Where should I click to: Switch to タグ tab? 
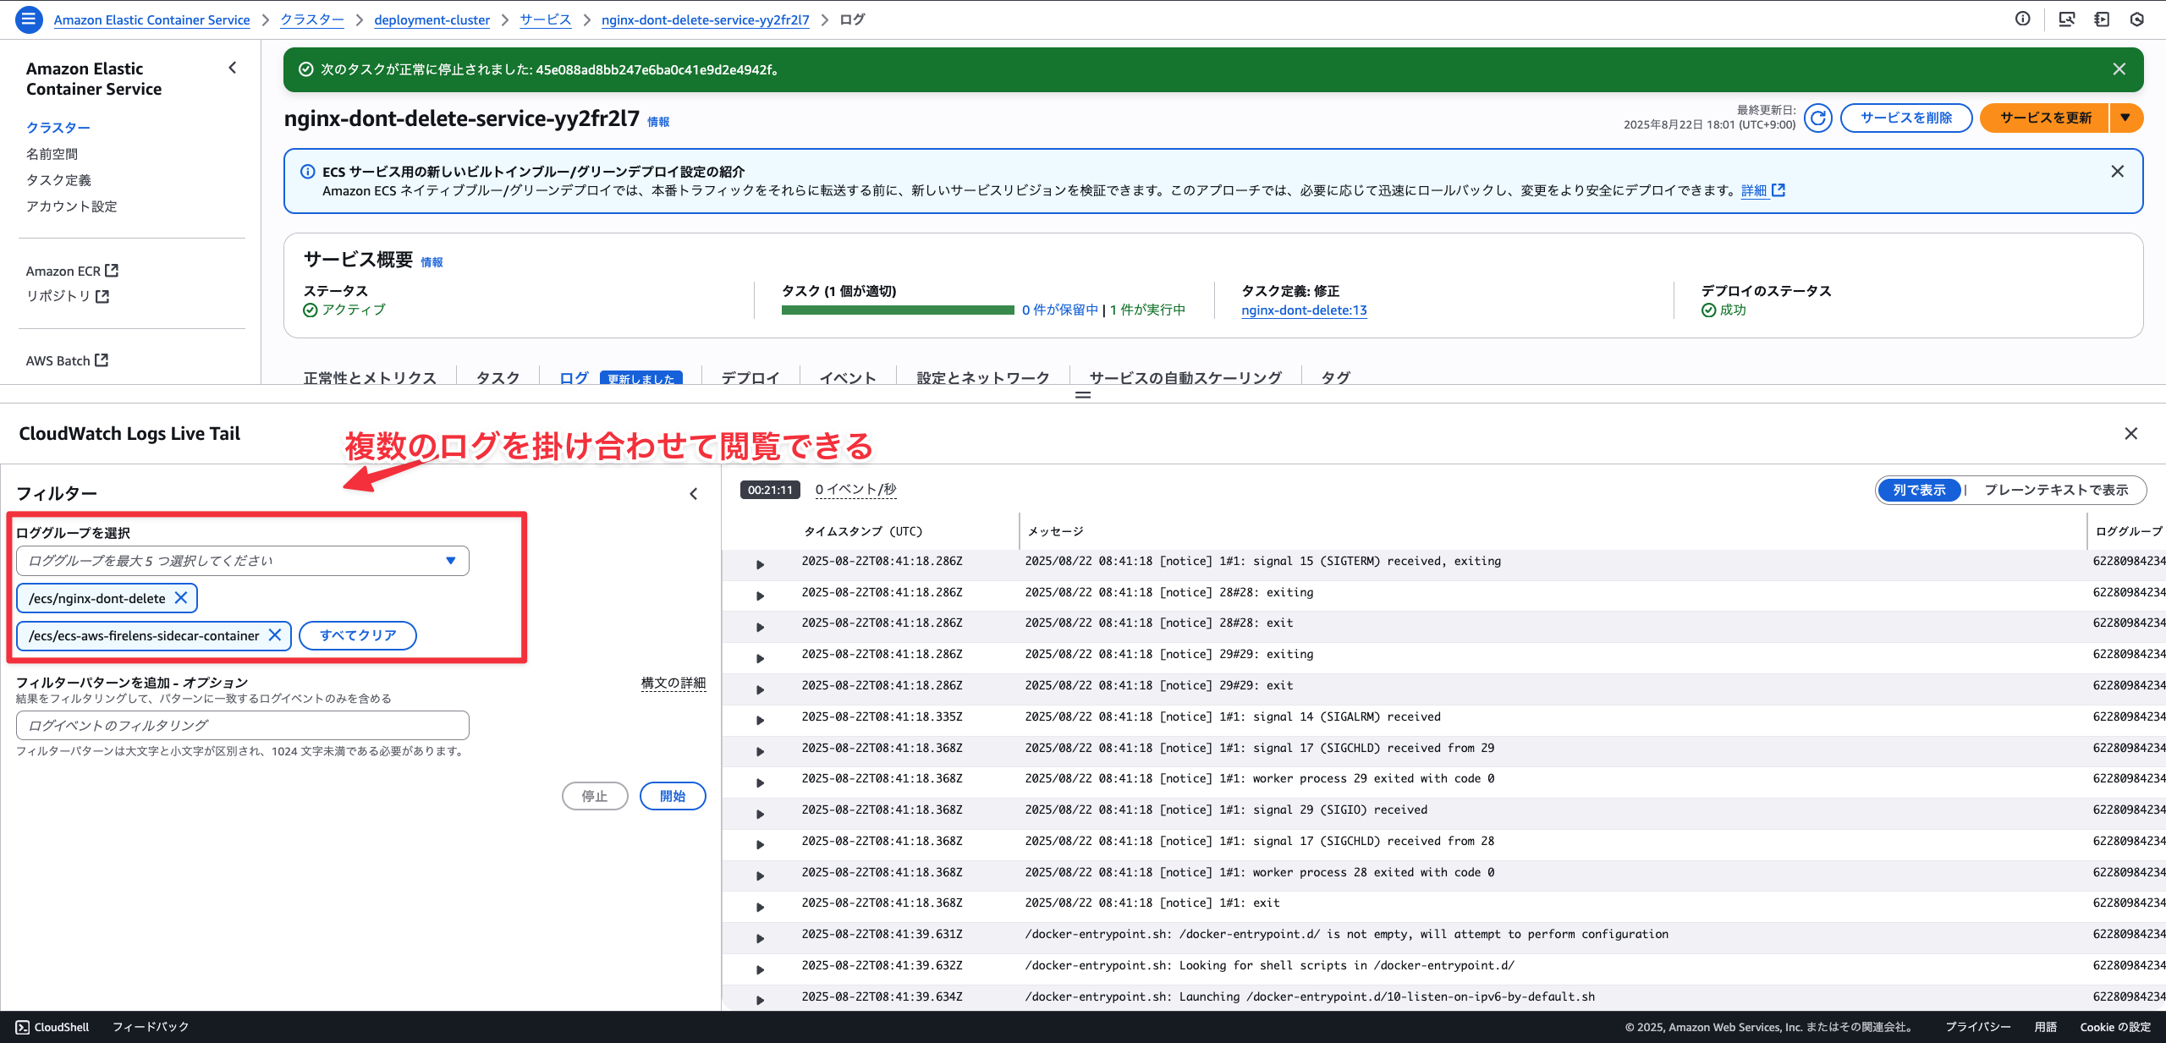click(x=1335, y=377)
